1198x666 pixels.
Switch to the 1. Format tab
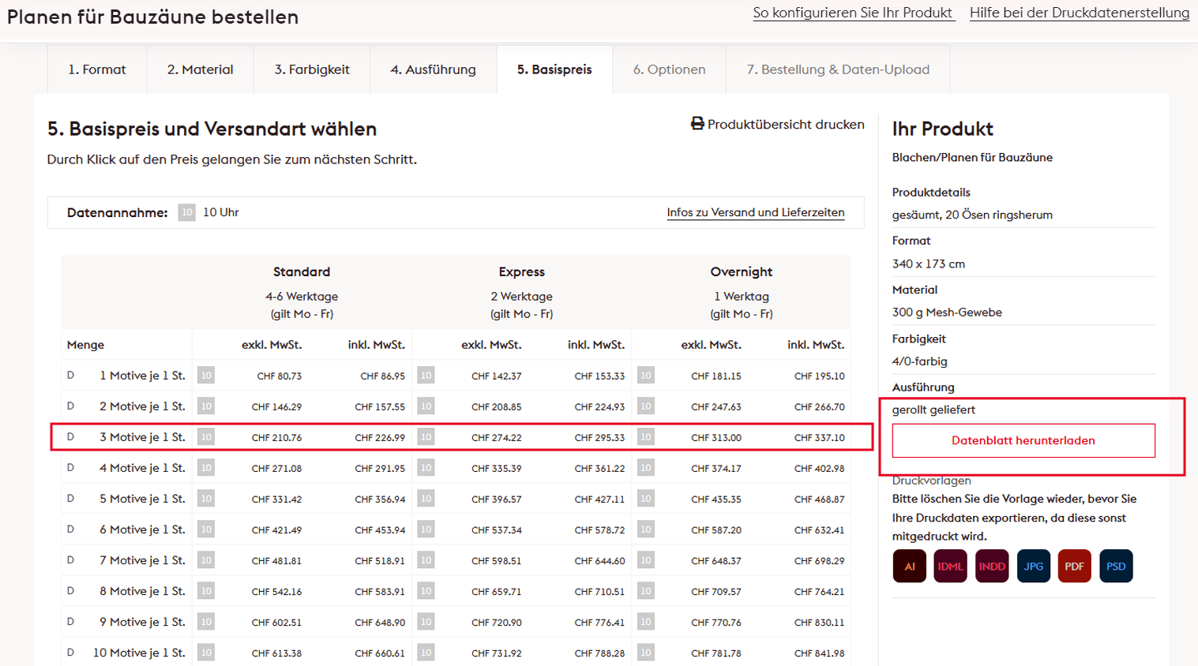pos(96,69)
